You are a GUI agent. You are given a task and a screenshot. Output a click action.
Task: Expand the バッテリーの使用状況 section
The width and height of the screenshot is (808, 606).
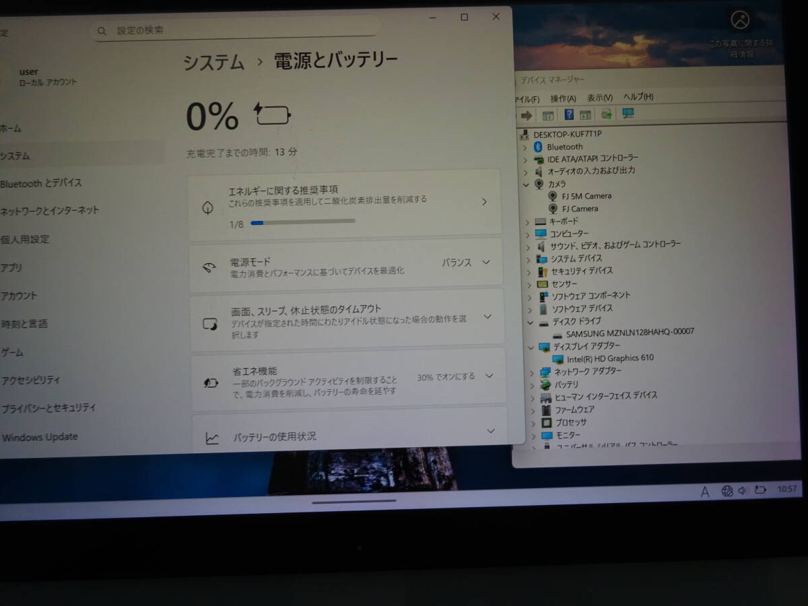pos(491,431)
